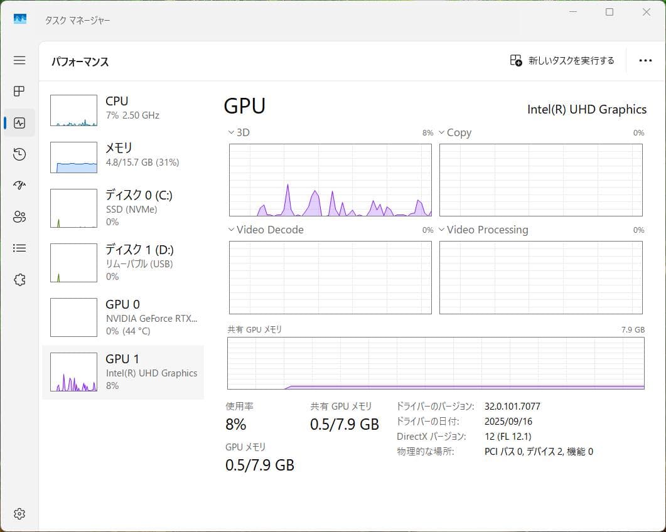Image resolution: width=666 pixels, height=532 pixels.
Task: Expand the Copy engine dropdown
Action: point(442,133)
